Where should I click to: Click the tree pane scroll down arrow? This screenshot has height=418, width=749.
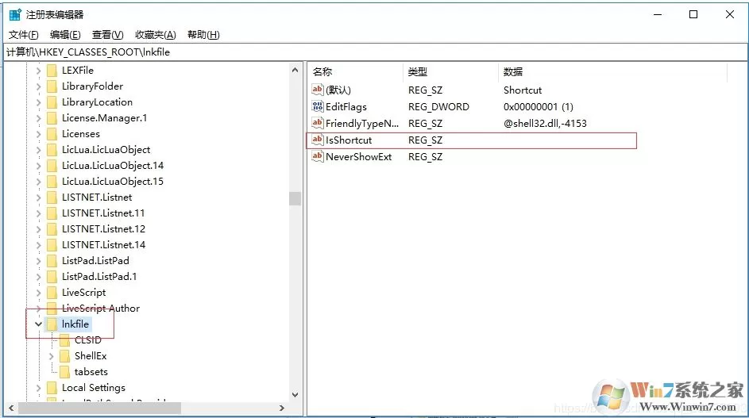(x=295, y=395)
